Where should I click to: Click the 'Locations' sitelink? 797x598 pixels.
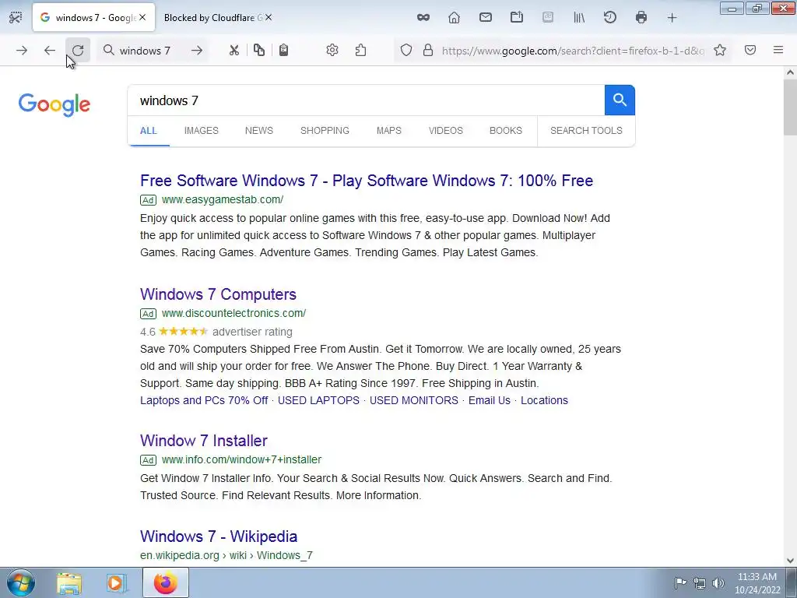(544, 400)
